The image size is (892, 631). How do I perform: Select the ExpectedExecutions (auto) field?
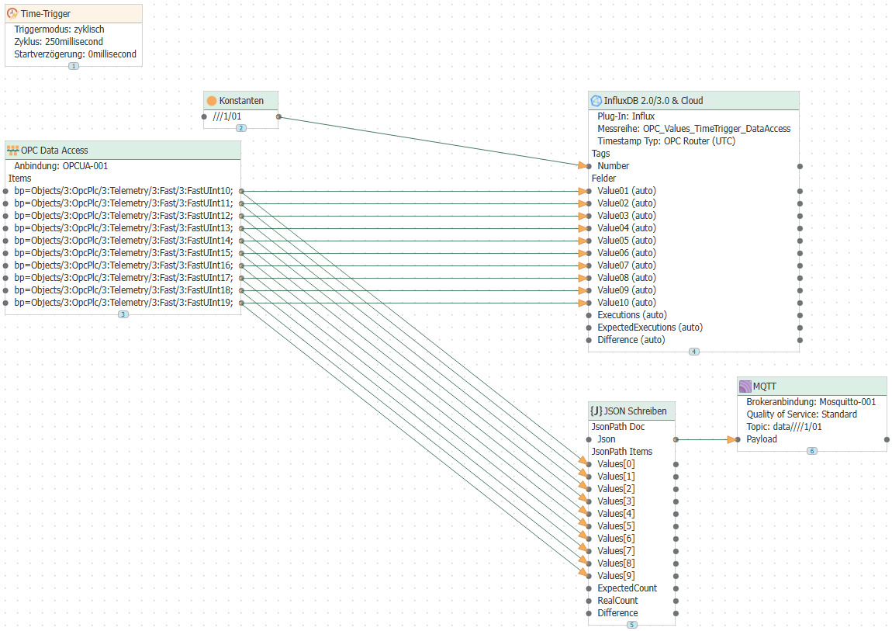coord(650,328)
